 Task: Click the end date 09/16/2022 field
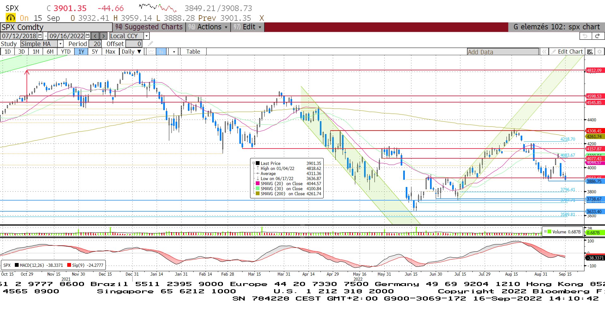coord(67,36)
